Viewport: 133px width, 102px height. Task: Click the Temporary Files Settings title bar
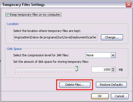coord(63,4)
